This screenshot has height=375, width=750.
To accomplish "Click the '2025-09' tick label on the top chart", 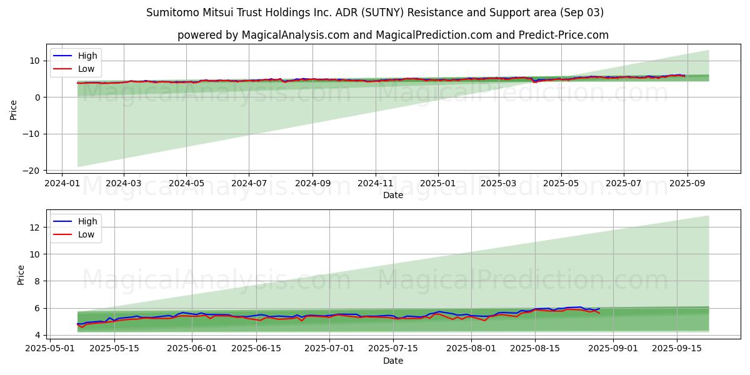I will point(687,184).
